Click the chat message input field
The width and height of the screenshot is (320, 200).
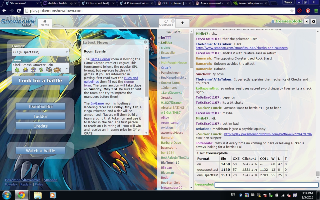pos(266,185)
